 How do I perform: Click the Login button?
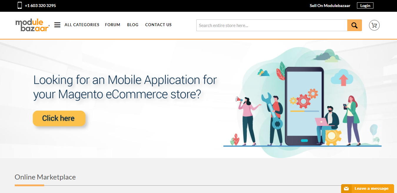coord(365,6)
